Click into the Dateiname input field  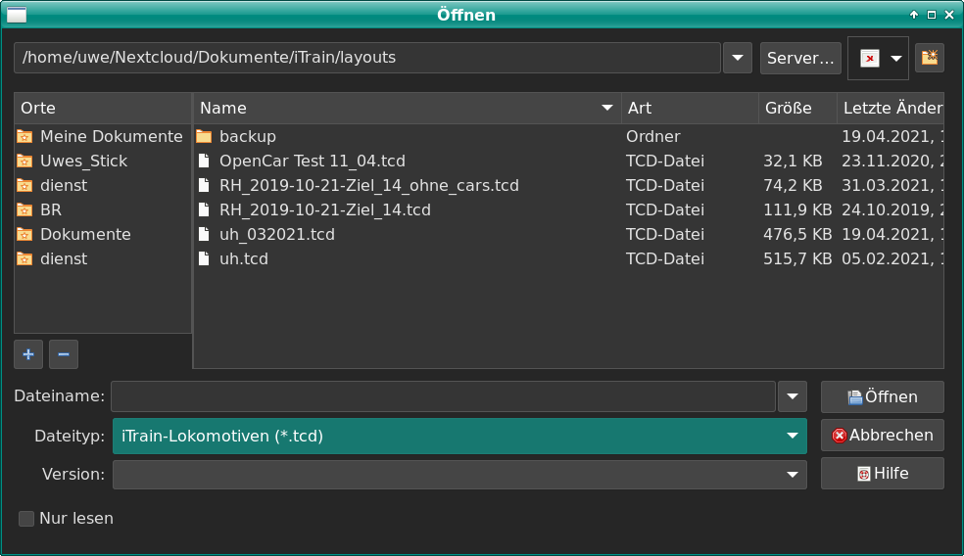coord(443,396)
